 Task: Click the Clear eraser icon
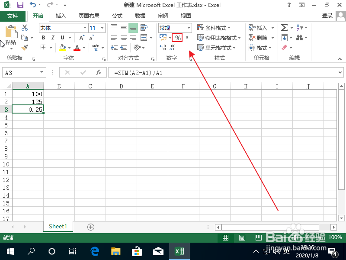click(285, 48)
